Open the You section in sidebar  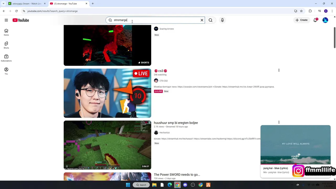pos(6,71)
